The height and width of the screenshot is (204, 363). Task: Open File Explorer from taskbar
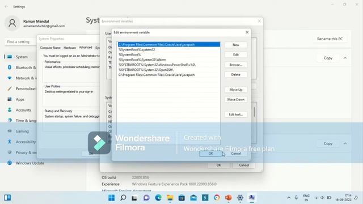click(x=170, y=198)
